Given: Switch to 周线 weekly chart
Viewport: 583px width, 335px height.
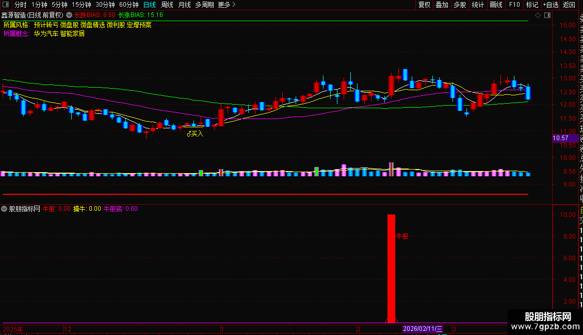Looking at the screenshot, I should click(x=167, y=5).
